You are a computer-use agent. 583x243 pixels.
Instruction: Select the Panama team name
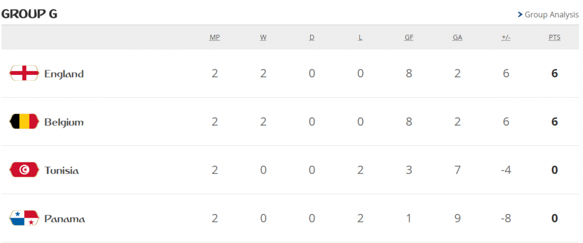65,219
